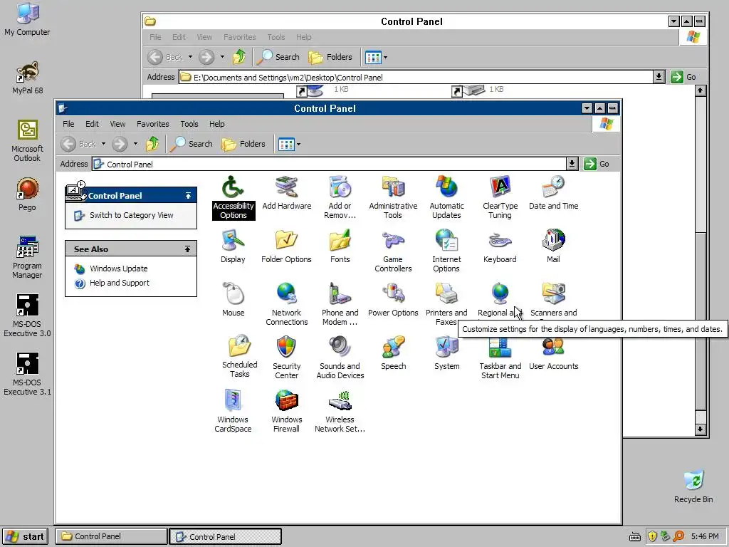The image size is (729, 547).
Task: Click the front window Address field
Action: coord(329,164)
